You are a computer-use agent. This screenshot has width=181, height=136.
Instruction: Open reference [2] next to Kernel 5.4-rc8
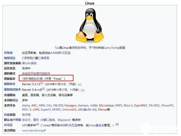[x=43, y=89]
